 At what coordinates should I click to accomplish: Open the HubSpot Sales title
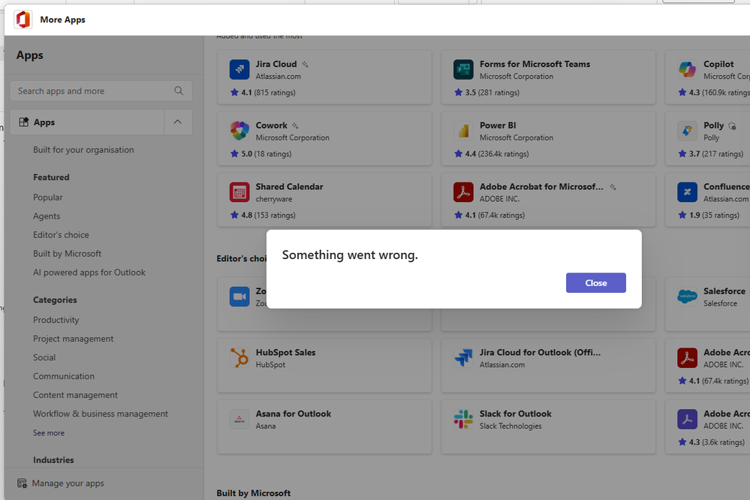point(285,352)
